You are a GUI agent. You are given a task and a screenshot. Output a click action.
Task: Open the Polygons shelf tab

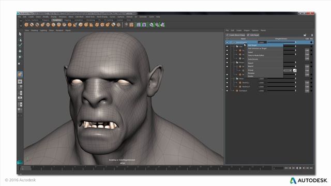click(46, 20)
